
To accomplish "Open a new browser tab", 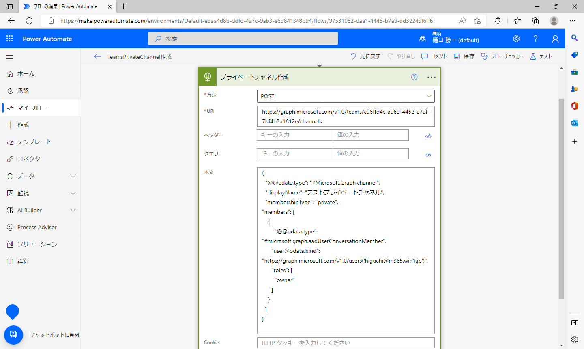I will 124,6.
